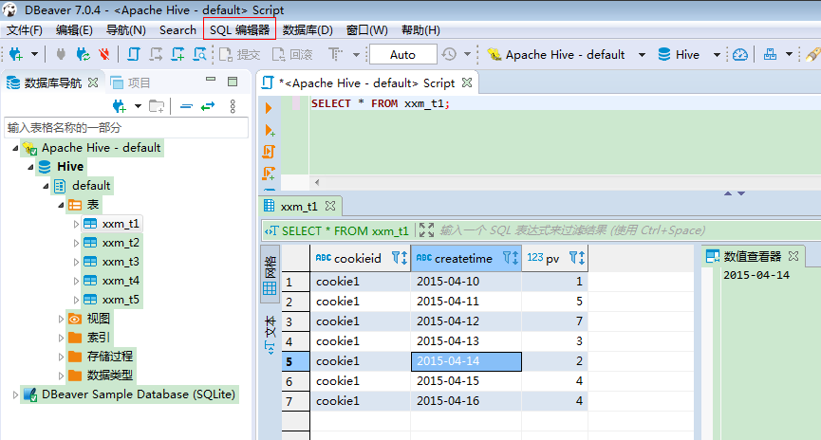Click the table name filter input field
The height and width of the screenshot is (440, 821).
[125, 128]
